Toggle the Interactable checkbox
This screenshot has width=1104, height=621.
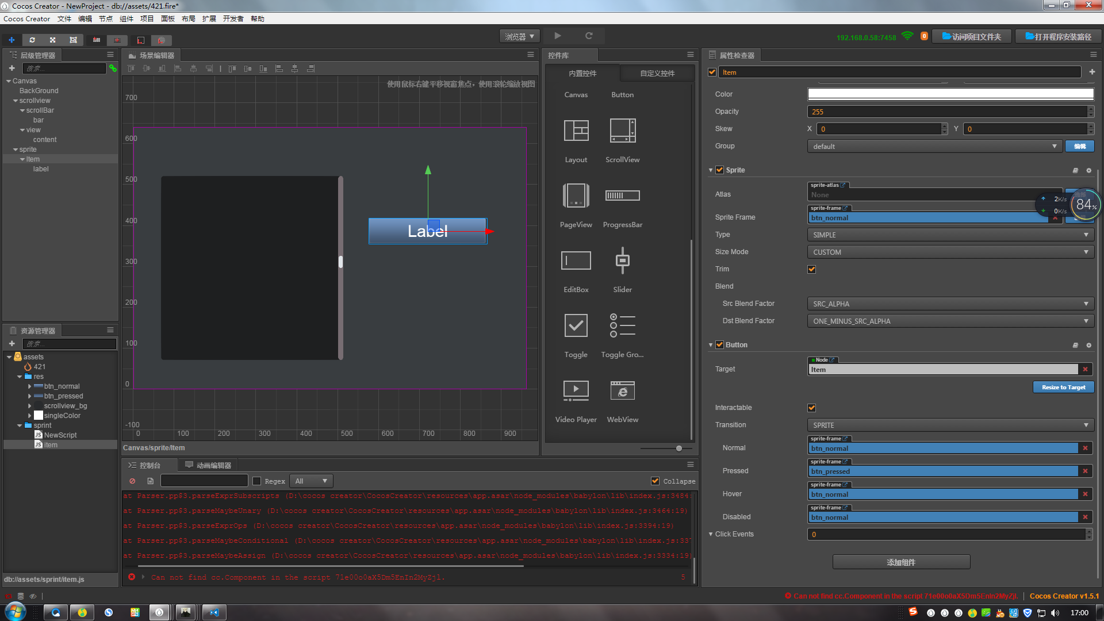811,408
